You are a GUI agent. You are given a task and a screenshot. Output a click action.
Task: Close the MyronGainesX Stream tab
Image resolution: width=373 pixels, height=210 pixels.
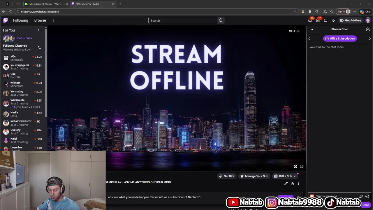[67, 4]
